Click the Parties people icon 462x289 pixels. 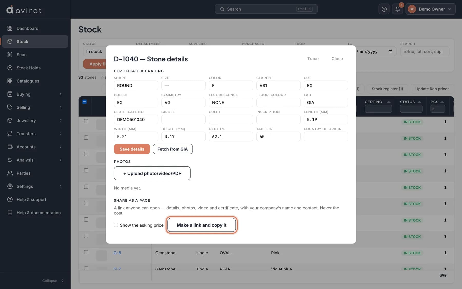(10, 173)
